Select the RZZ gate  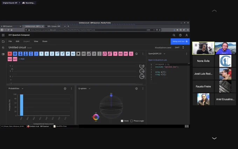[15, 59]
